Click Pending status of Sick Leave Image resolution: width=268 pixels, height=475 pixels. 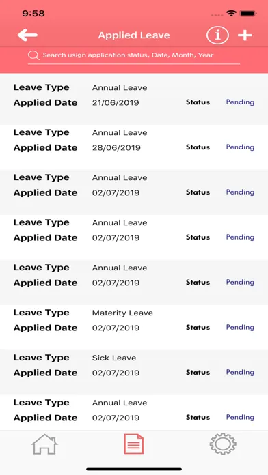tap(240, 373)
